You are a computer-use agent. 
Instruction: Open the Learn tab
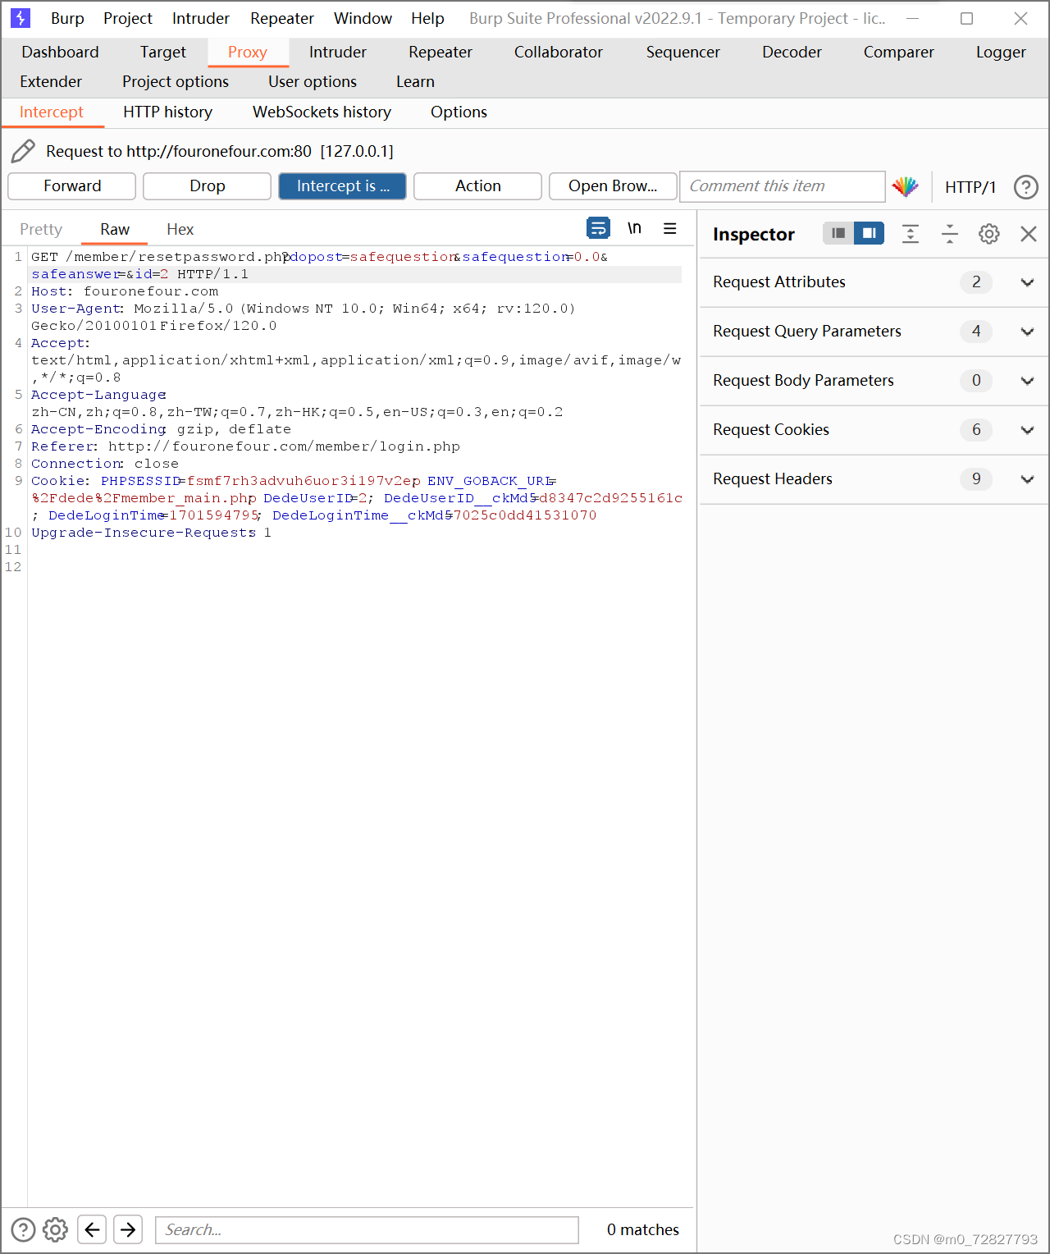tap(415, 81)
